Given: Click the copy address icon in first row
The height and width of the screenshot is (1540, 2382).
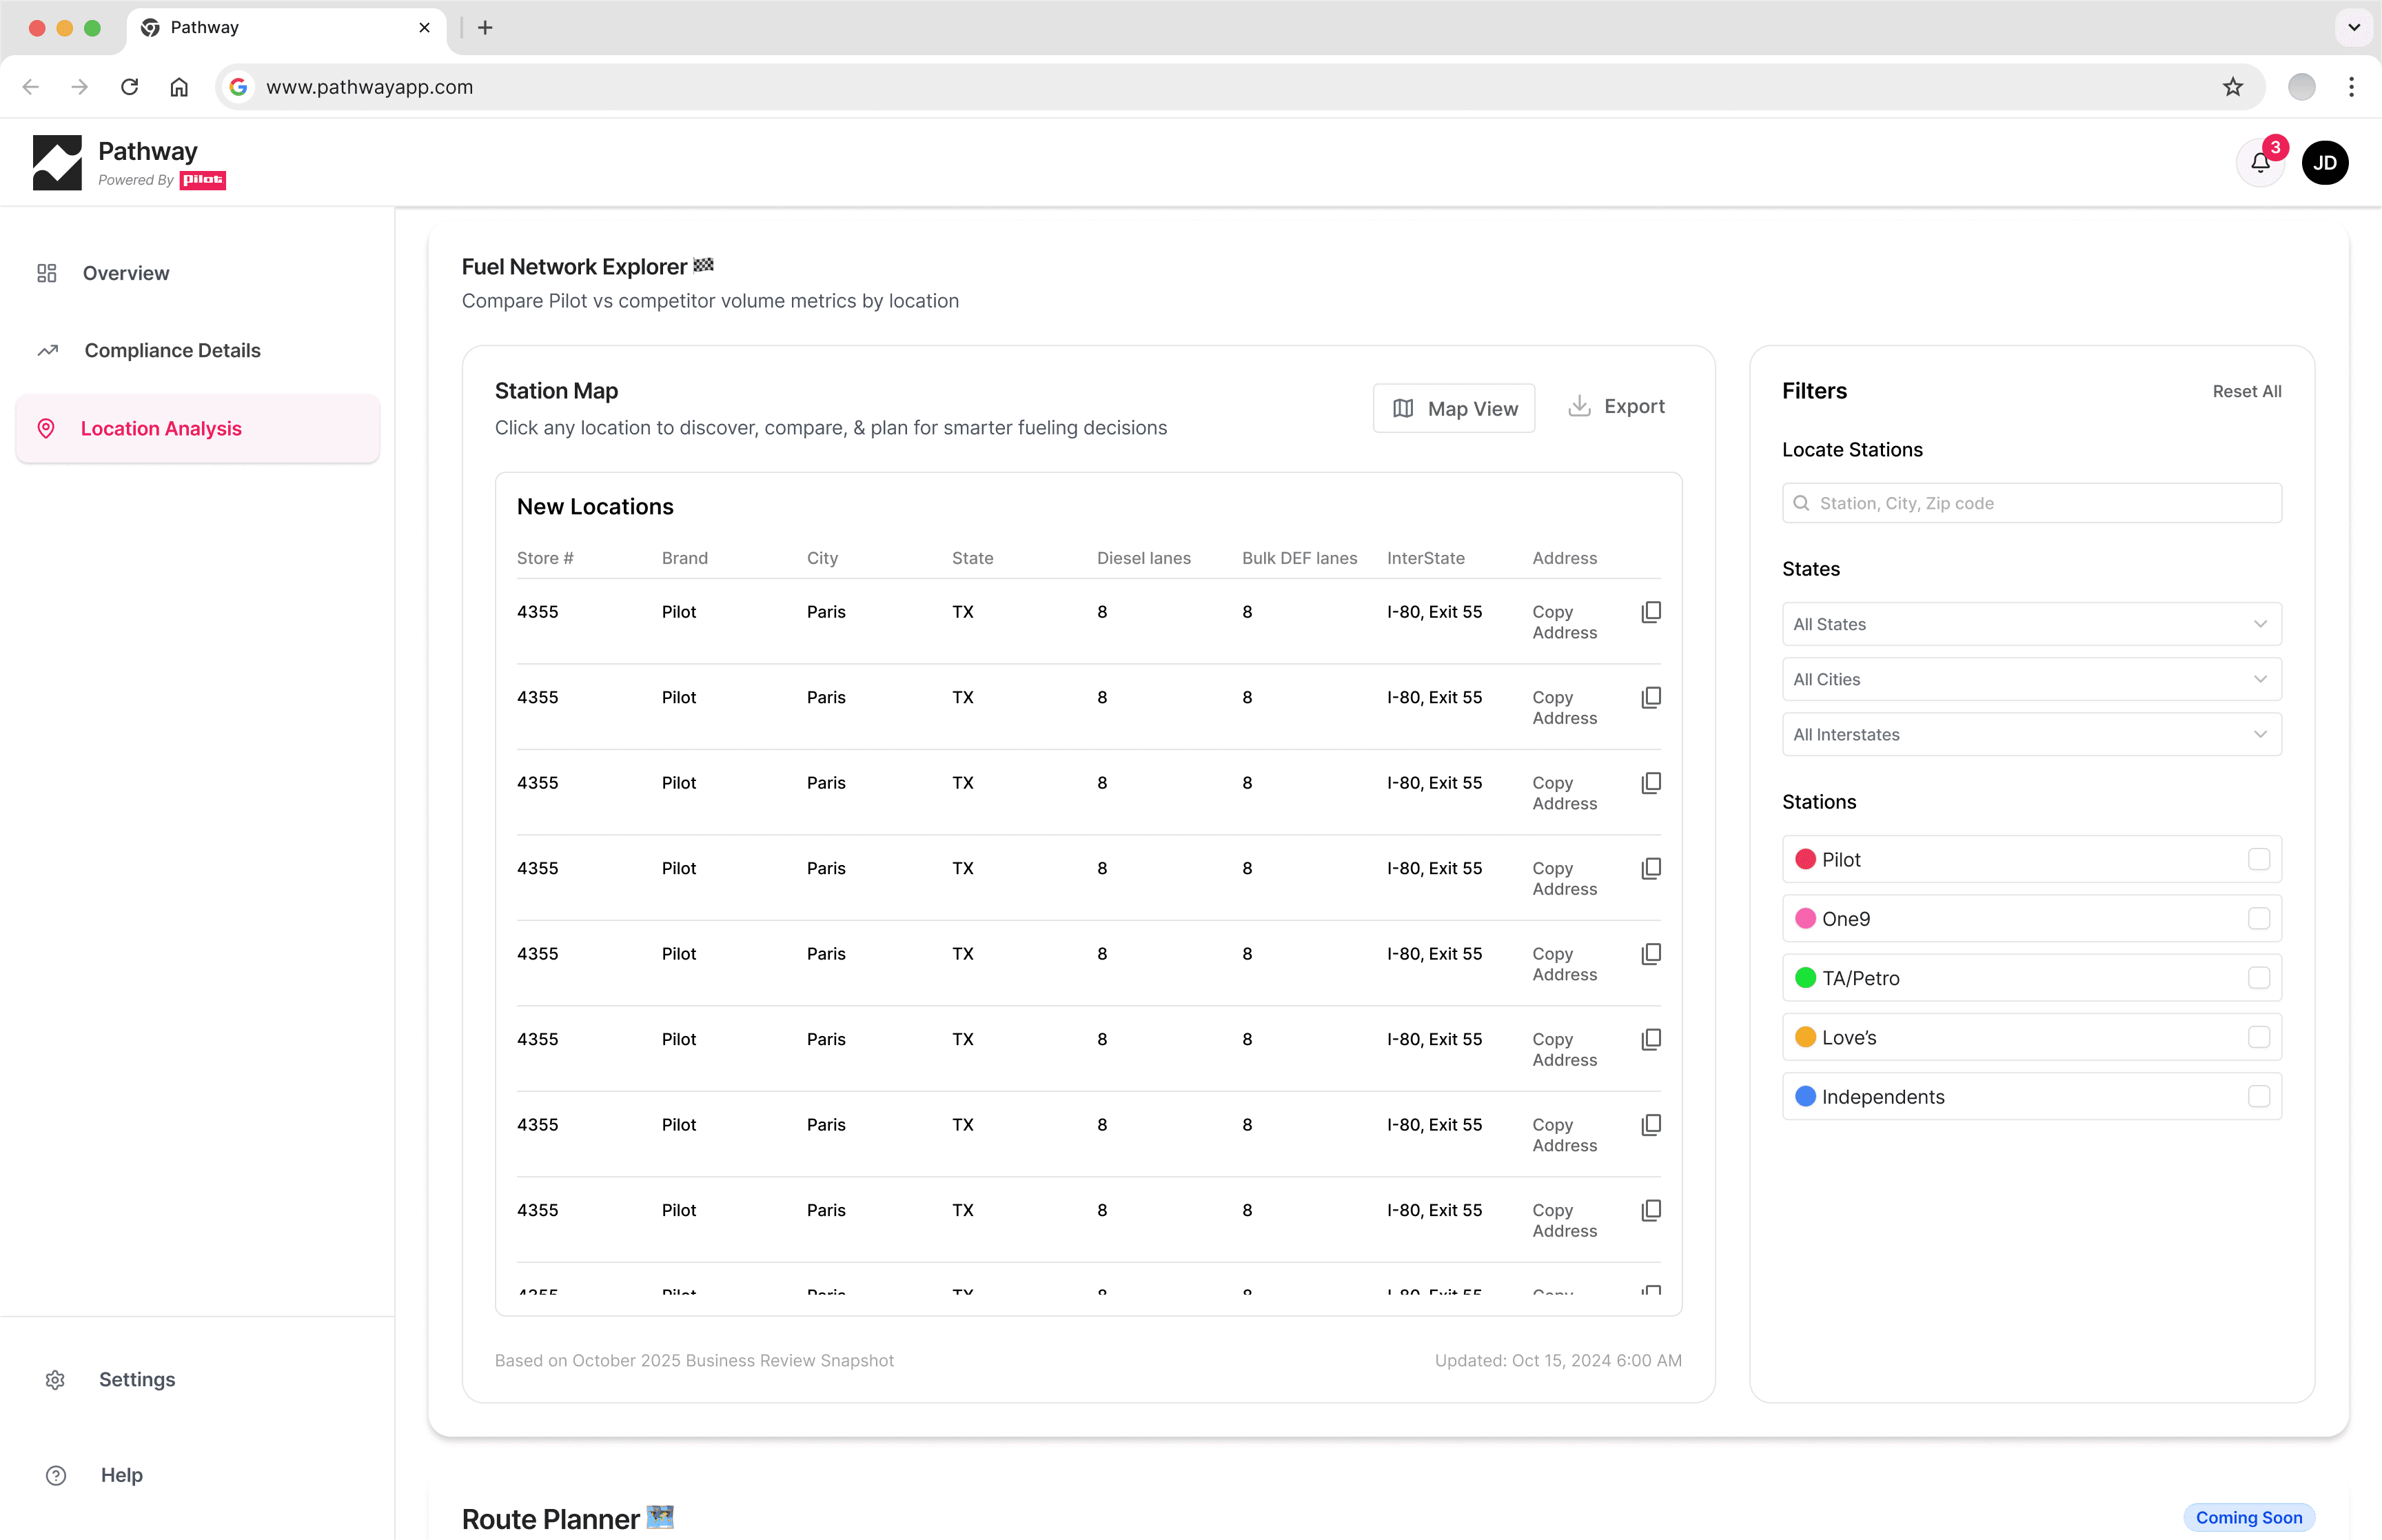Looking at the screenshot, I should pos(1650,612).
